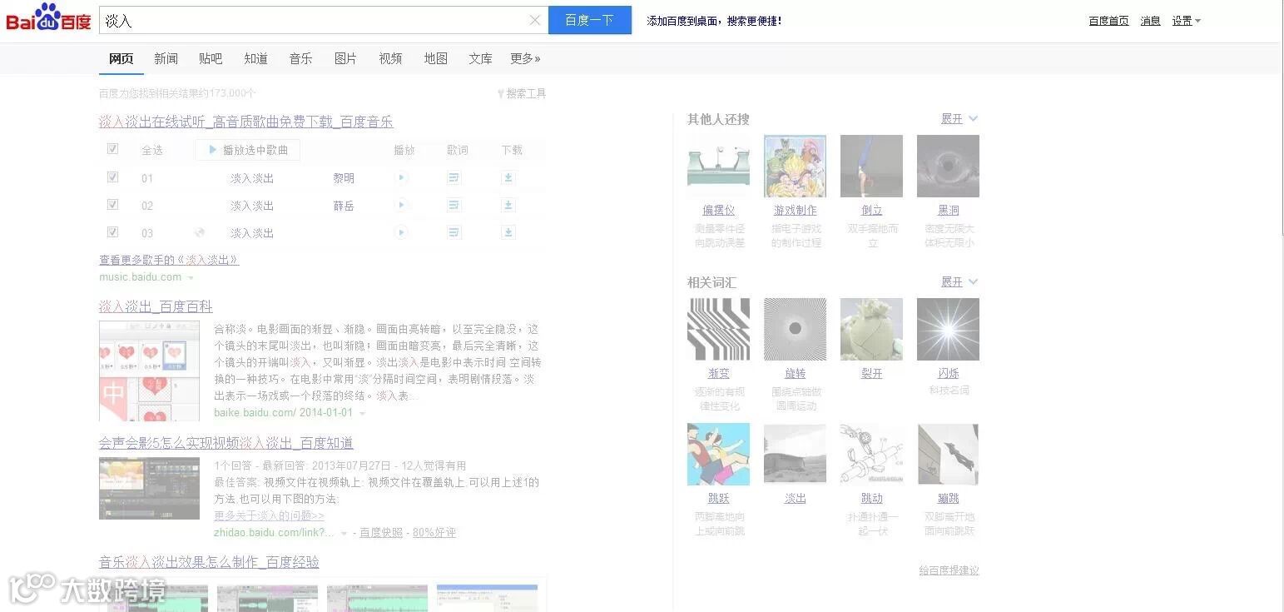Screen dimensions: 1284x612
Task: Uncheck the checkbox for song 01
Action: point(113,177)
